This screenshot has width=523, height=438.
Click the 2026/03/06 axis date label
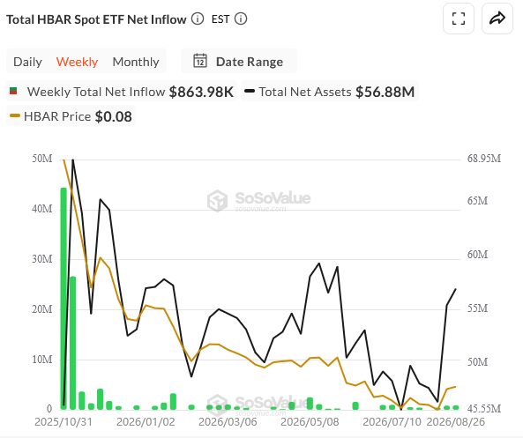pyautogui.click(x=228, y=421)
